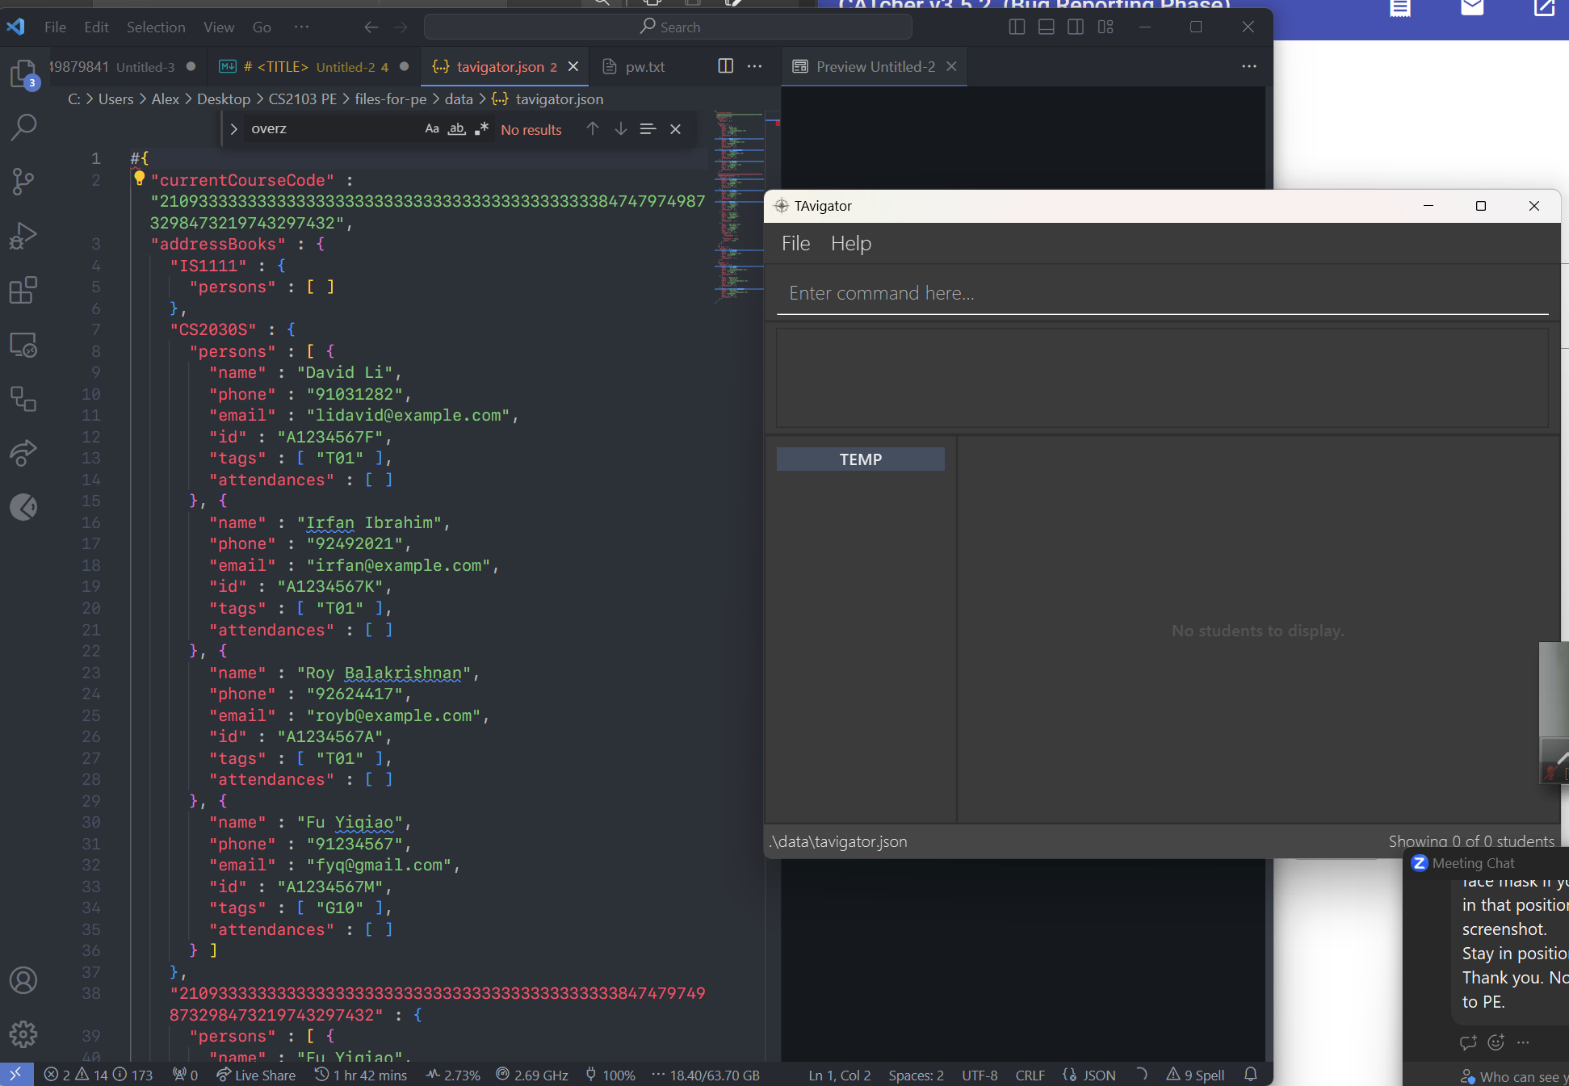Open the editor More Actions menu
The image size is (1569, 1086).
(x=754, y=66)
